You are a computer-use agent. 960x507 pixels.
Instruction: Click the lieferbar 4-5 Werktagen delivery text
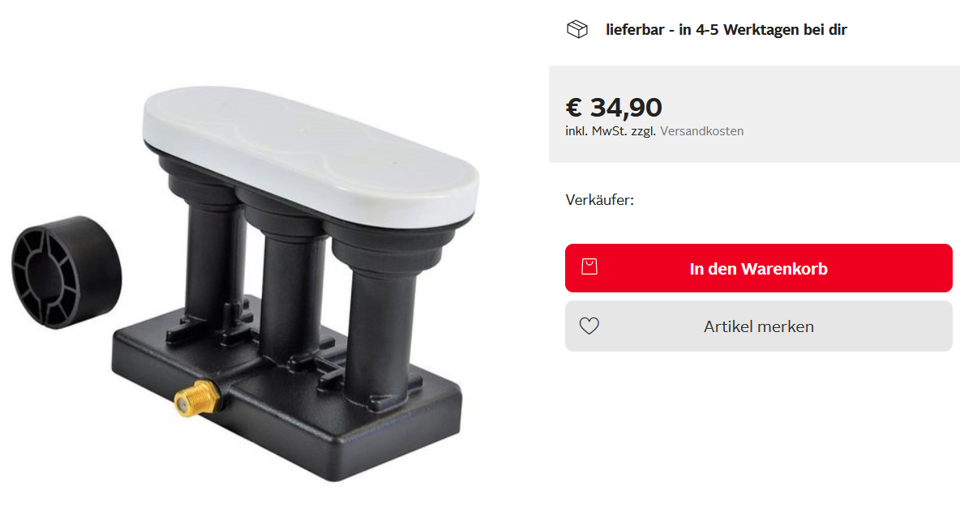pyautogui.click(x=726, y=29)
